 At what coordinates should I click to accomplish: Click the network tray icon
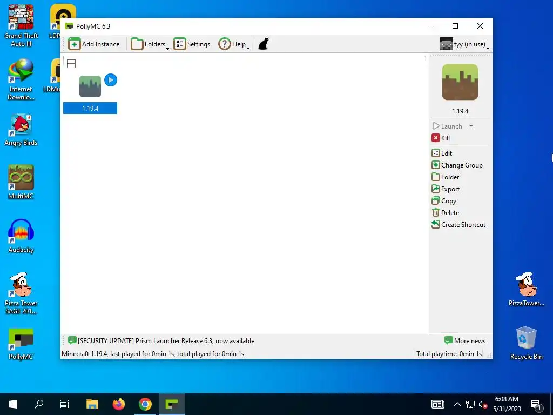470,404
